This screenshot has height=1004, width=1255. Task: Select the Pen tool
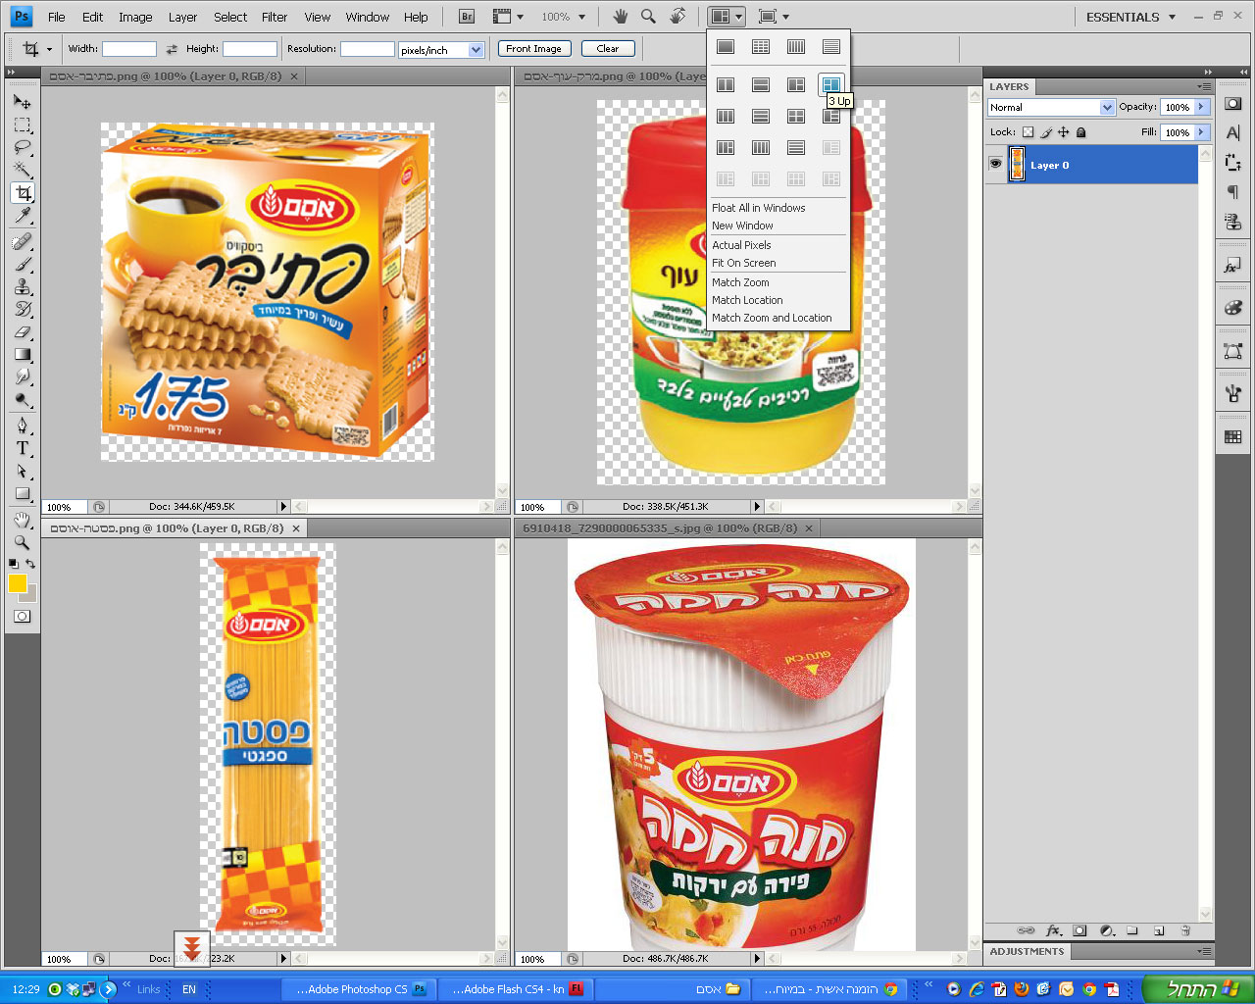pos(23,426)
